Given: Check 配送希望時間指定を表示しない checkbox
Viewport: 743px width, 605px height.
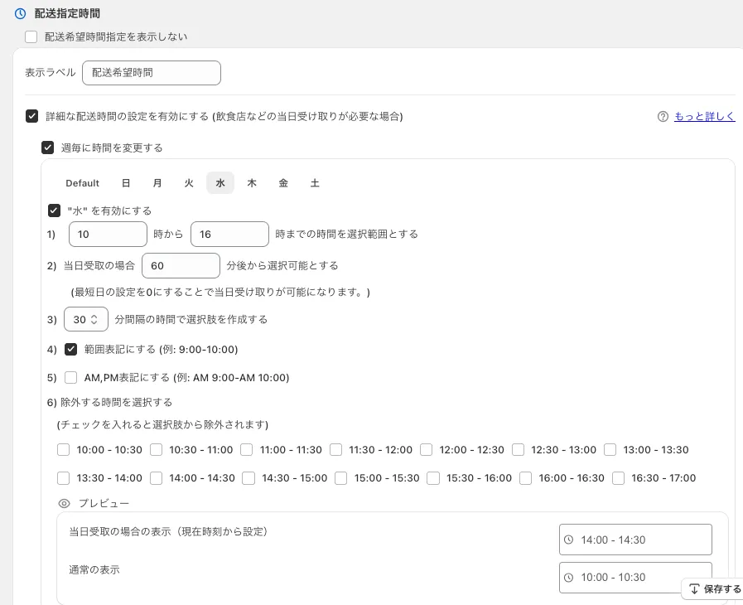Looking at the screenshot, I should point(31,36).
